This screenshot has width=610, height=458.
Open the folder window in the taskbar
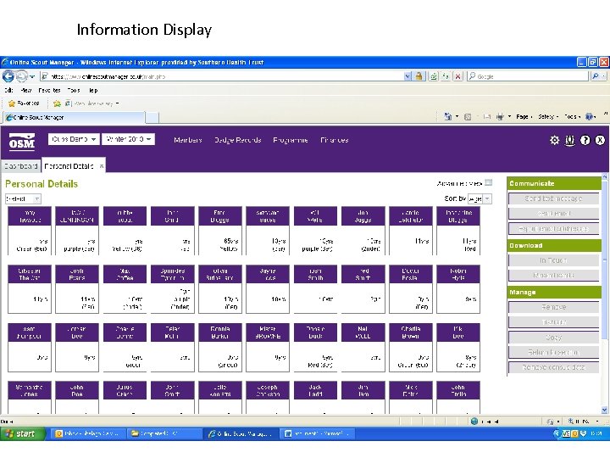165,433
